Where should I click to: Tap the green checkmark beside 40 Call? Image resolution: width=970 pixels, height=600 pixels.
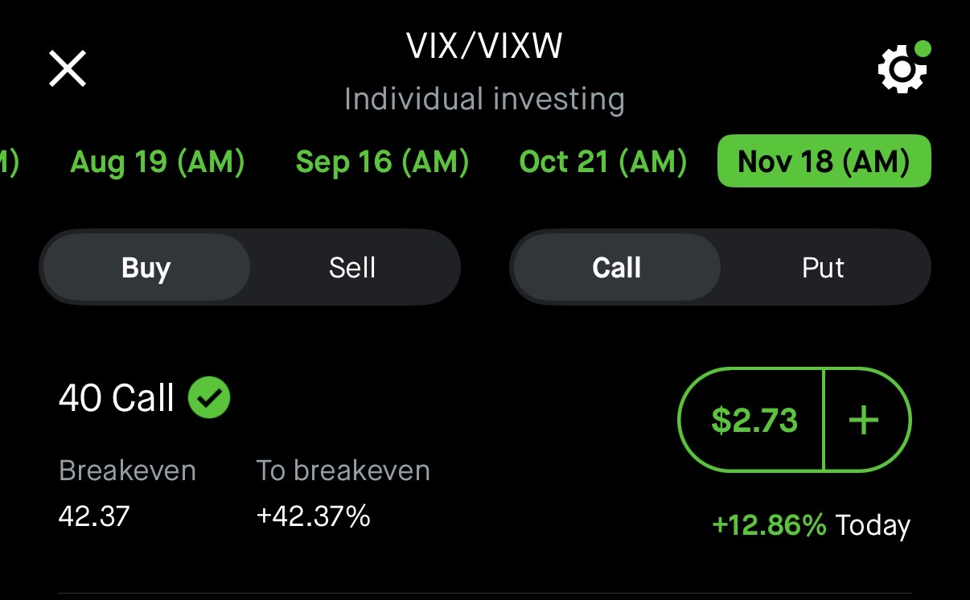(x=209, y=397)
